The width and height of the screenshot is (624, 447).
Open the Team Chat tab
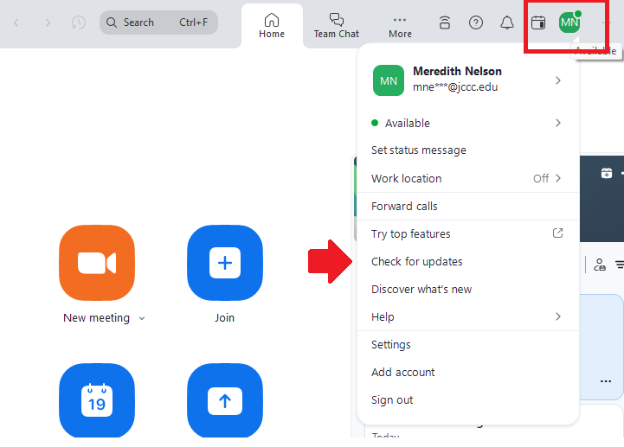pyautogui.click(x=337, y=26)
